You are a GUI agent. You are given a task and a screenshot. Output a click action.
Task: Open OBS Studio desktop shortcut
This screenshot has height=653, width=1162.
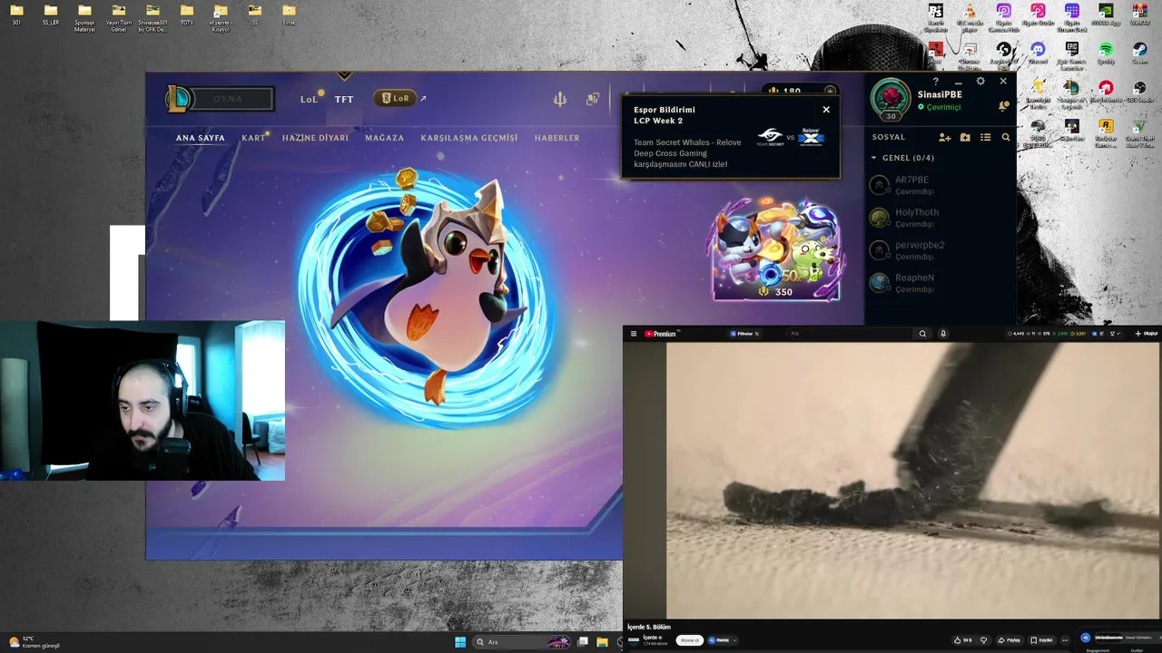coord(1139,93)
